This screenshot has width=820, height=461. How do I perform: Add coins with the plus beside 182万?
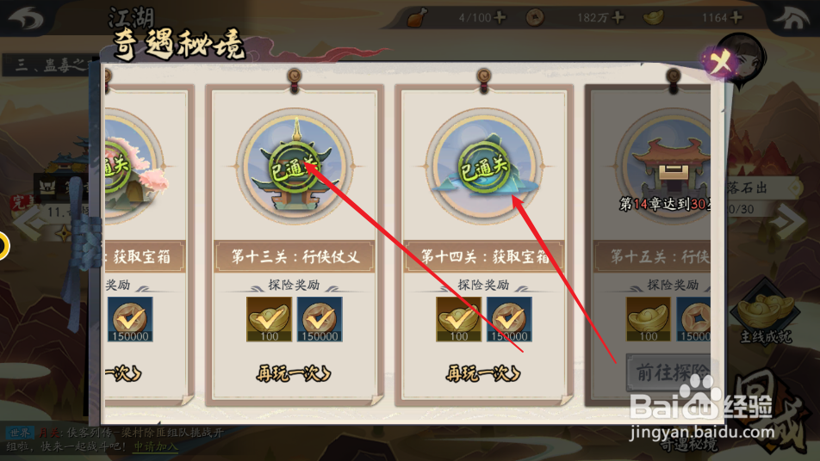click(x=618, y=18)
